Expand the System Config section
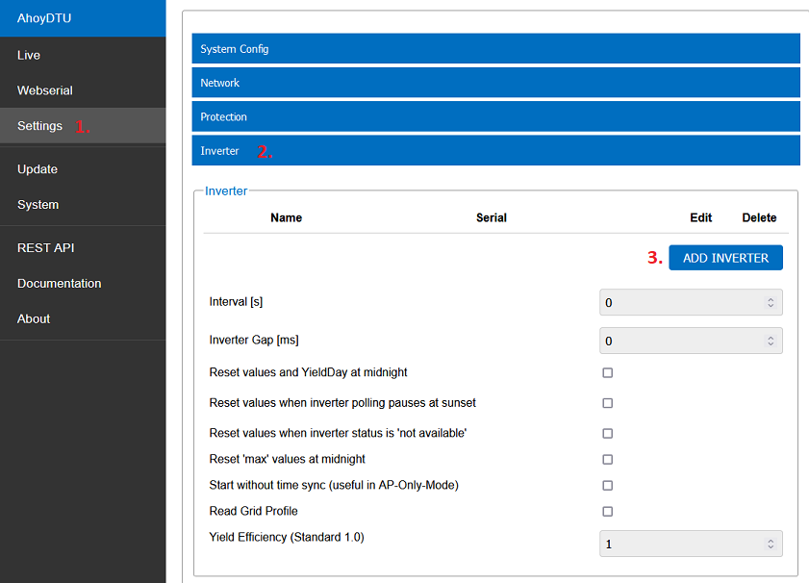 coord(495,49)
